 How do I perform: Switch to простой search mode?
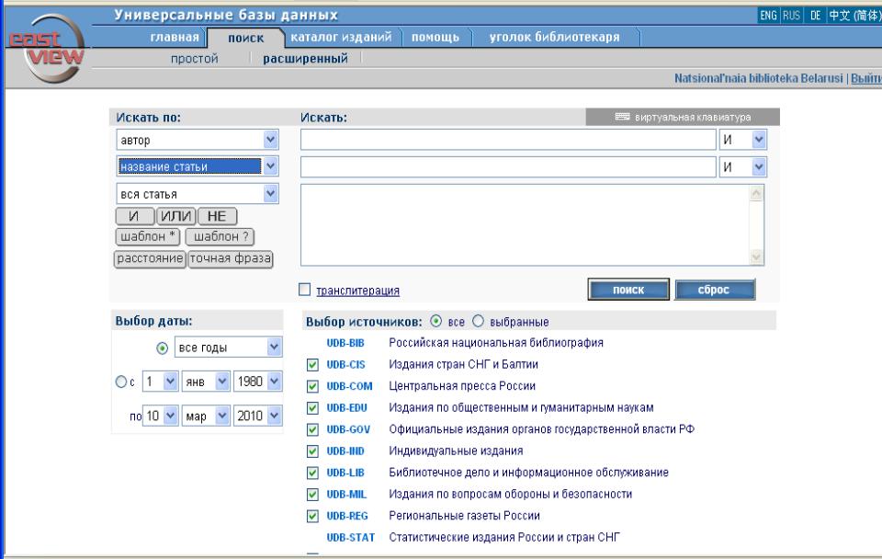coord(194,59)
